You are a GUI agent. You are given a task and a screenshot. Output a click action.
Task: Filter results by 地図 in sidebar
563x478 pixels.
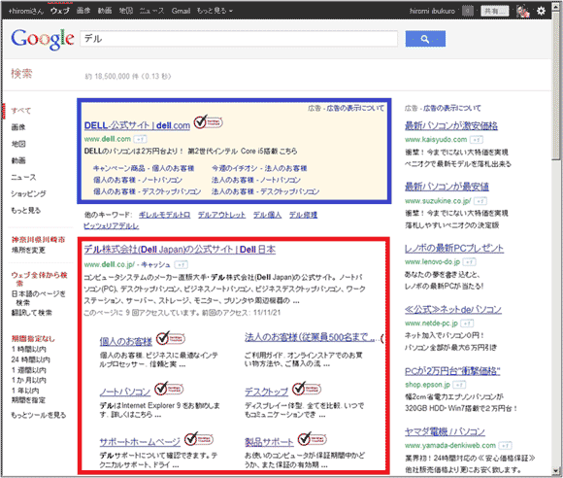point(18,144)
